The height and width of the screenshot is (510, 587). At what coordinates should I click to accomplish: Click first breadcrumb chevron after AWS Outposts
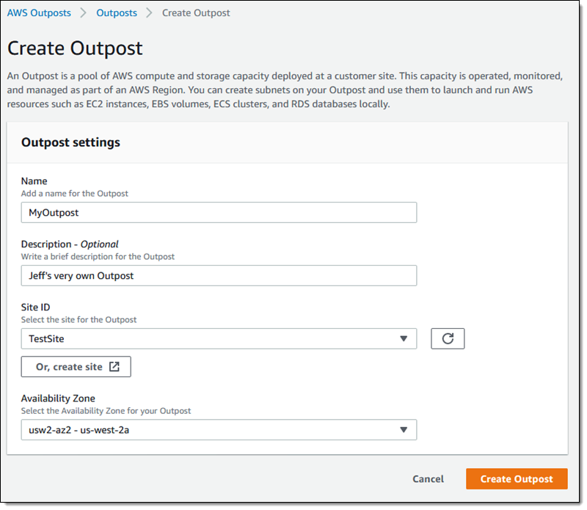point(83,13)
